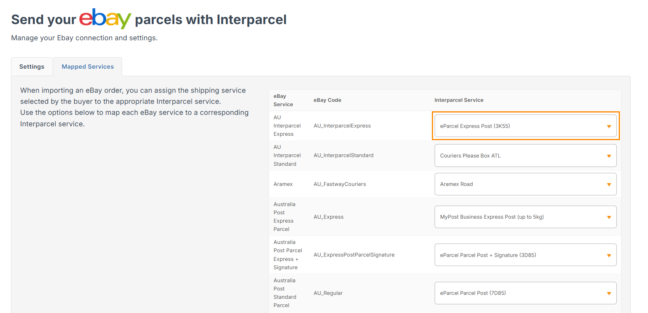Click the AU_InterparcelExpress code cell
648x313 pixels.
coord(342,126)
